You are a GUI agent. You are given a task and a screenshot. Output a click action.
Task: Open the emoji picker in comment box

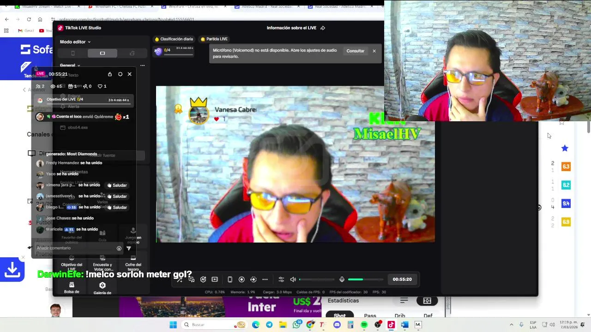click(x=119, y=248)
